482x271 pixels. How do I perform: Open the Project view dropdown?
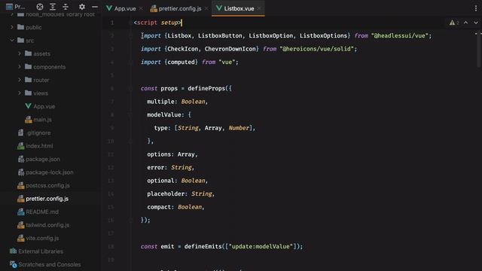[15, 7]
